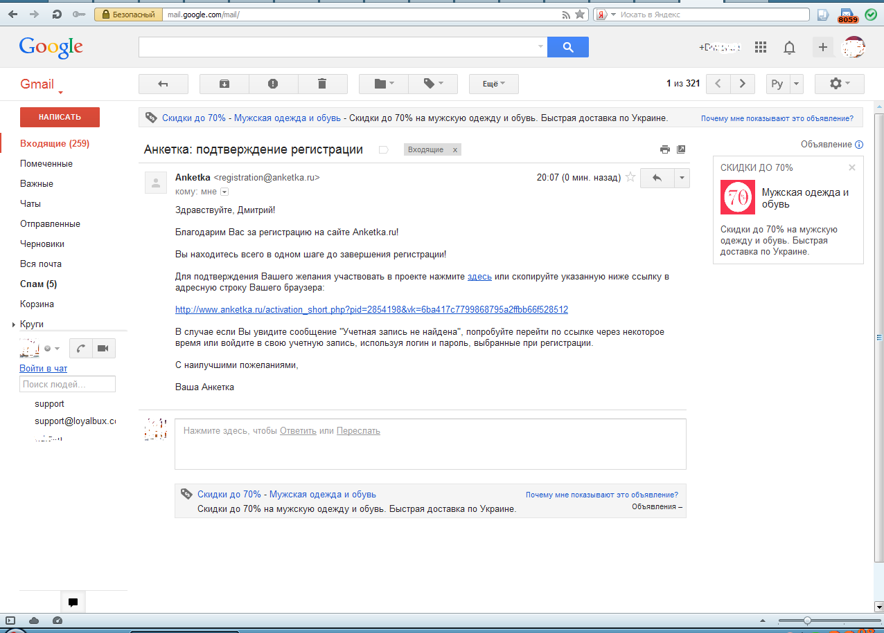Click the Hangouts speech bubble icon at the bottom
The image size is (884, 633).
(x=73, y=603)
